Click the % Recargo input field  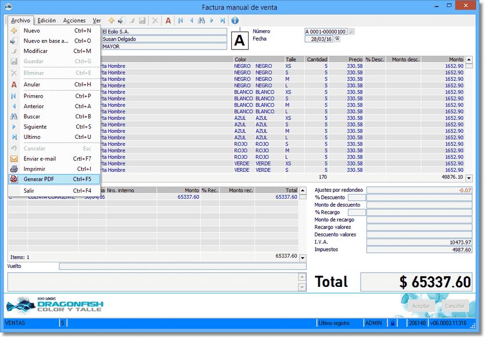pos(357,213)
